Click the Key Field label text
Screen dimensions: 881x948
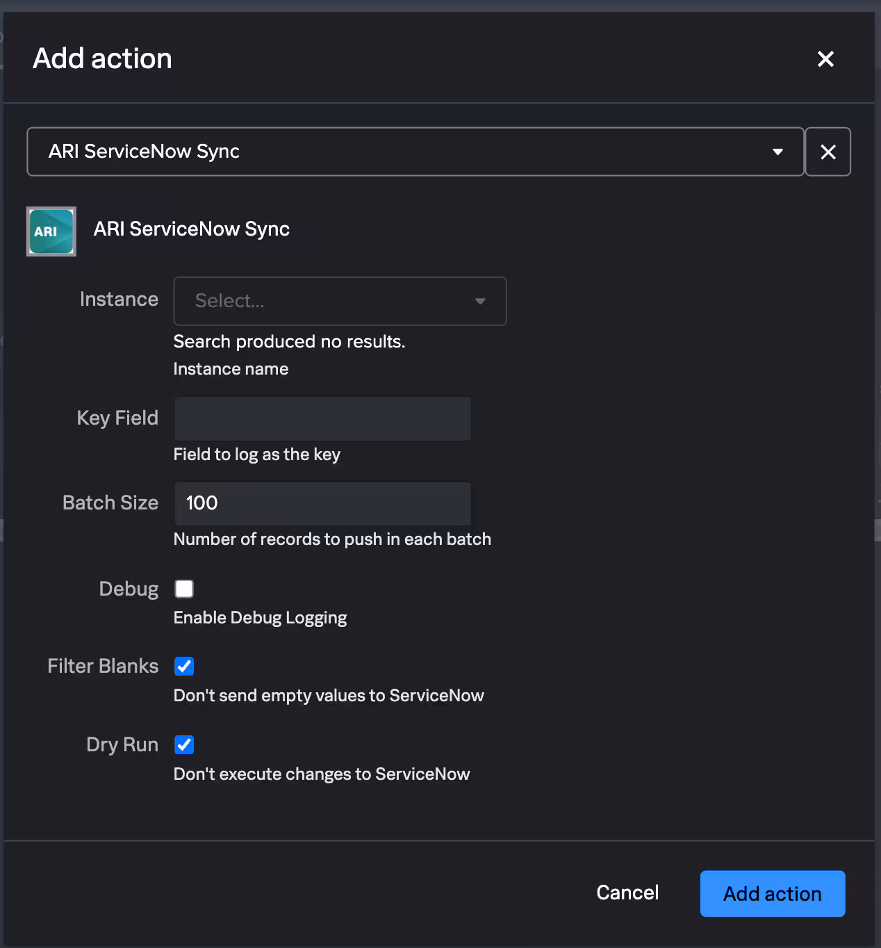coord(117,418)
